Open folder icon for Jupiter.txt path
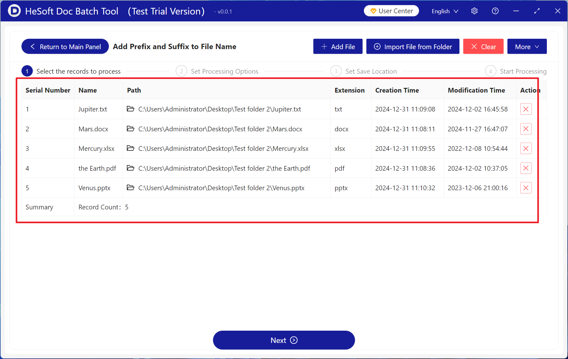Viewport: 568px width, 359px height. pyautogui.click(x=130, y=109)
